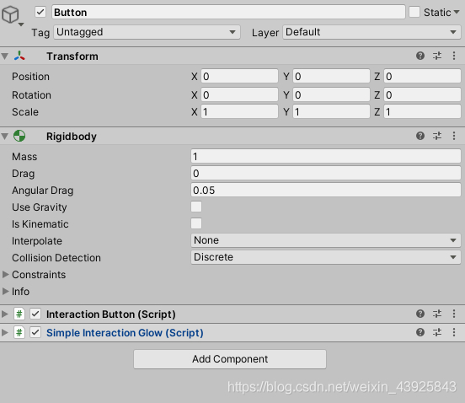Enable the Is Kinematic checkbox
Screen dimensions: 465x403
(x=196, y=223)
